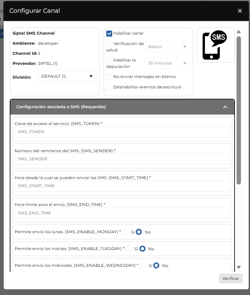
Task: Open the Básico health check dropdown
Action: [167, 47]
